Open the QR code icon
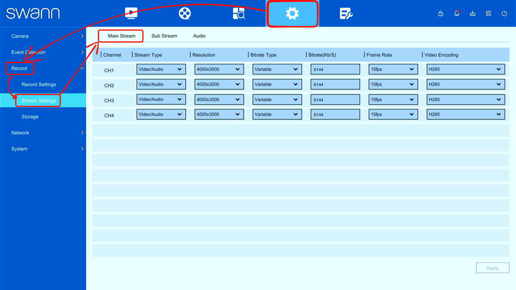516x290 pixels. 488,13
